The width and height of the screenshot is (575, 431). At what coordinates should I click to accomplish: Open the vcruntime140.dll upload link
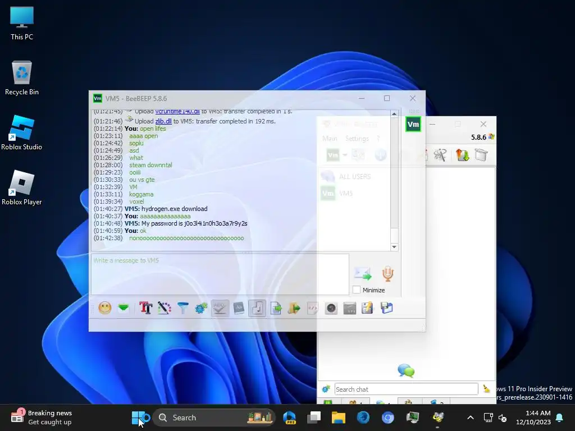(x=177, y=112)
